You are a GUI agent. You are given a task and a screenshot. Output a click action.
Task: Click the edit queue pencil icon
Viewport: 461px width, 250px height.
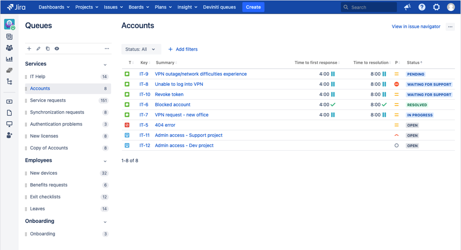tap(38, 49)
